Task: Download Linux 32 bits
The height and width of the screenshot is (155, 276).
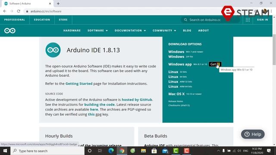Action: click(x=177, y=72)
